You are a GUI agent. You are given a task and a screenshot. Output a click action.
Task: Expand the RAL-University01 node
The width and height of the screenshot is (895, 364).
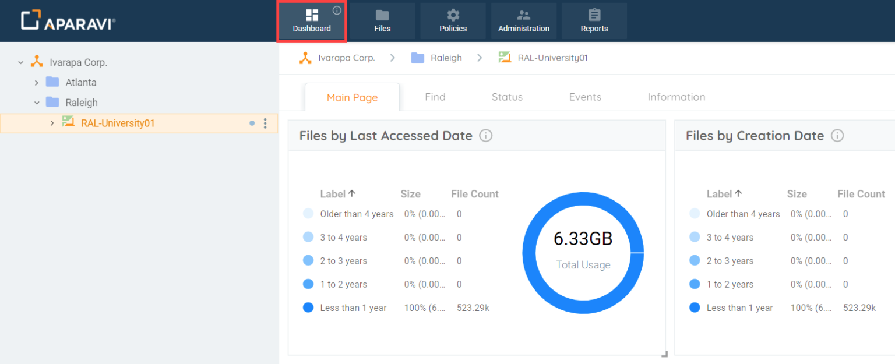[52, 123]
